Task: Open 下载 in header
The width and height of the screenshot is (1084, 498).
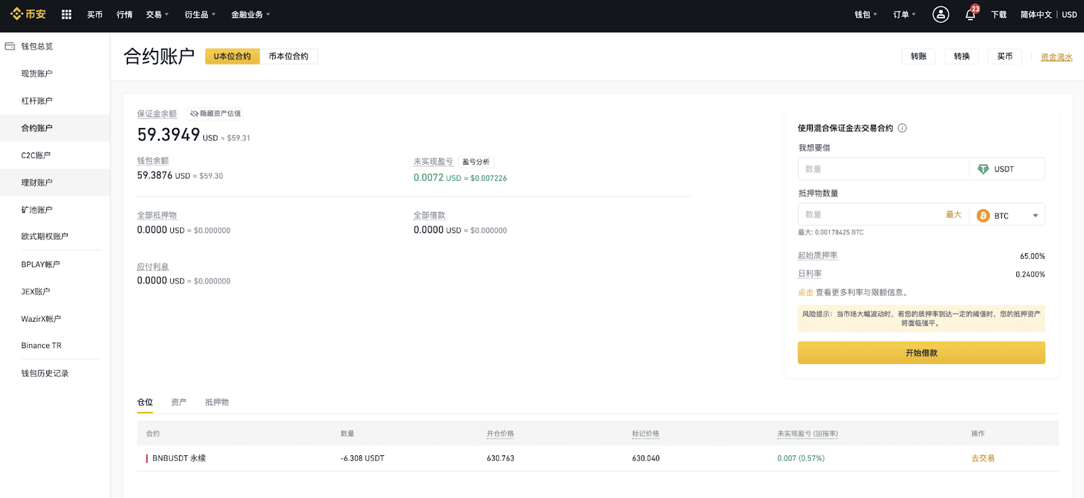Action: click(x=999, y=14)
